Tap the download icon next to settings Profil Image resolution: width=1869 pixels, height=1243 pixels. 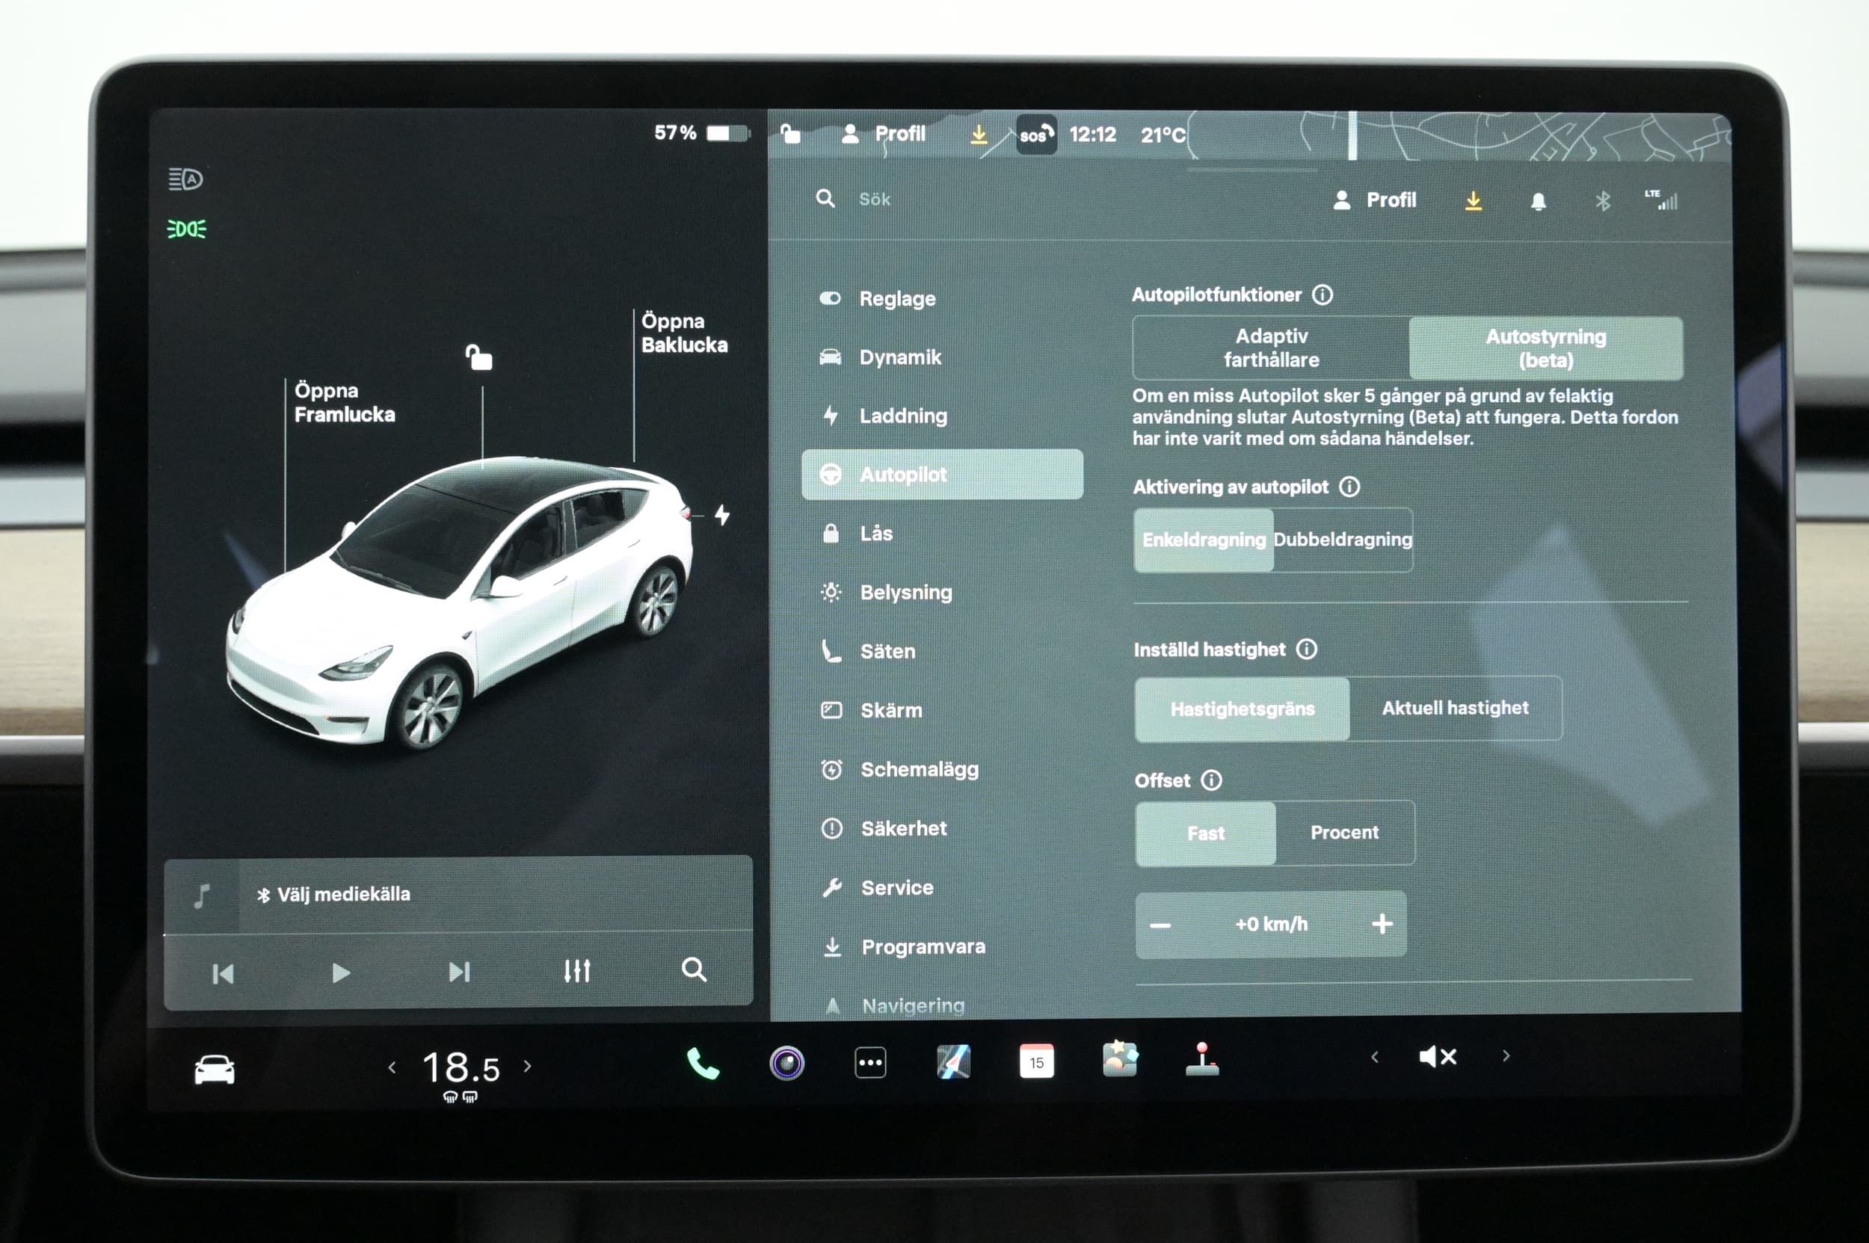coord(1474,200)
